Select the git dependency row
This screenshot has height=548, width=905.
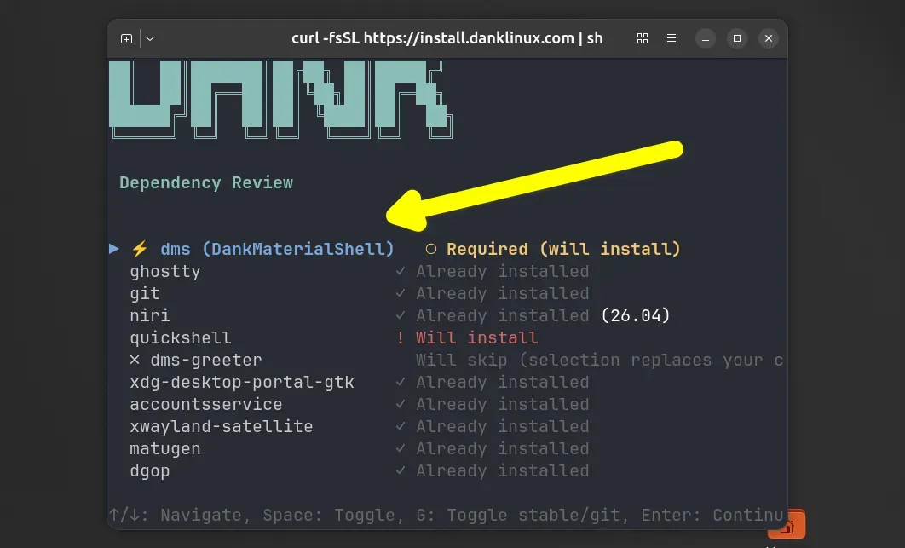coord(360,293)
